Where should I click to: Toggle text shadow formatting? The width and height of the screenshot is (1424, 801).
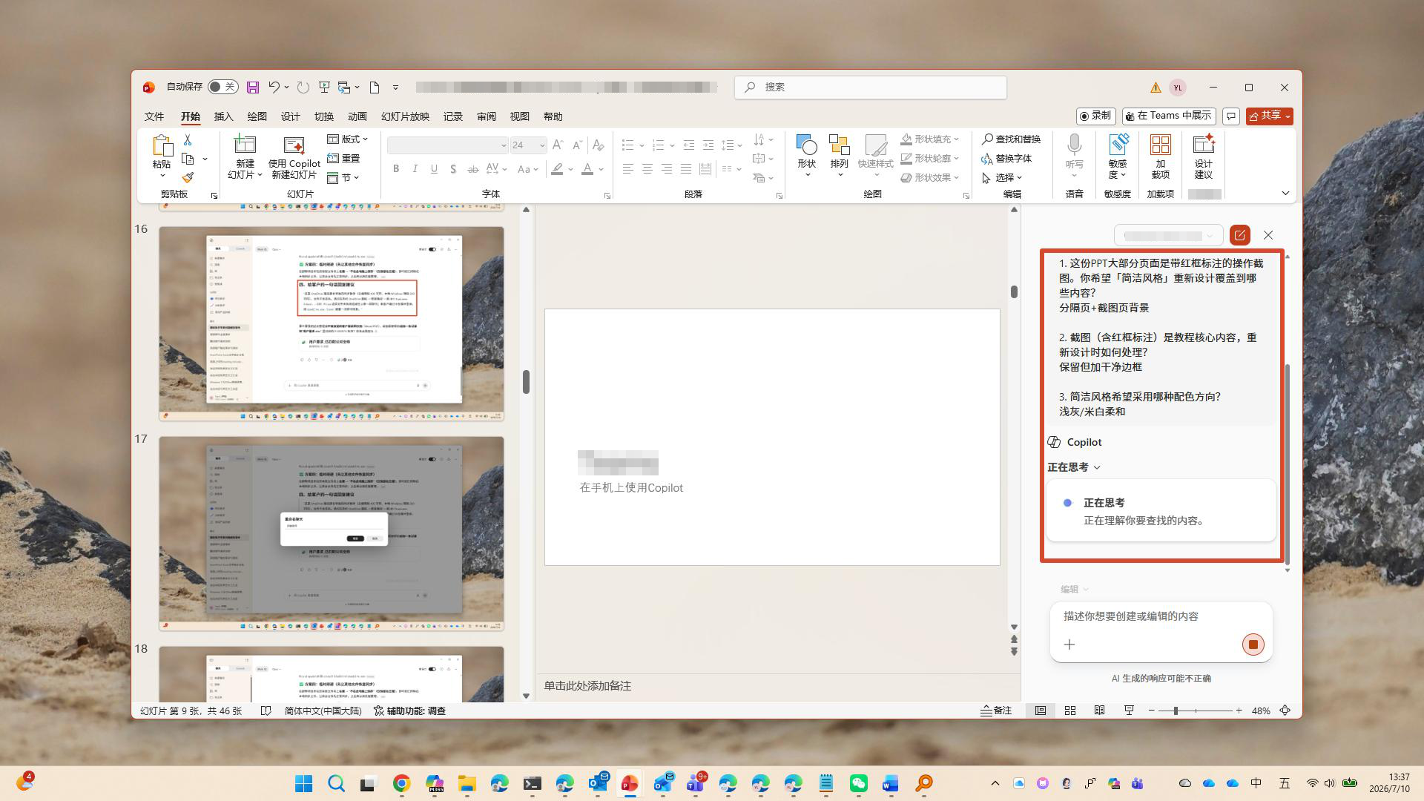click(453, 169)
